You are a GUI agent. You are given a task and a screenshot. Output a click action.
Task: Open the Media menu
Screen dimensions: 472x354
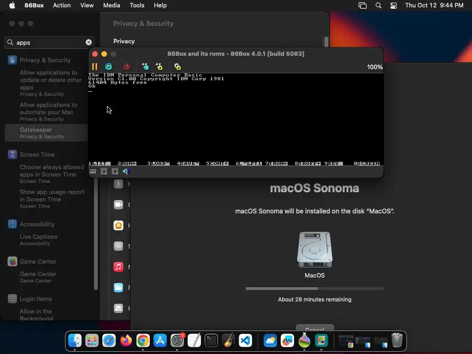point(112,6)
